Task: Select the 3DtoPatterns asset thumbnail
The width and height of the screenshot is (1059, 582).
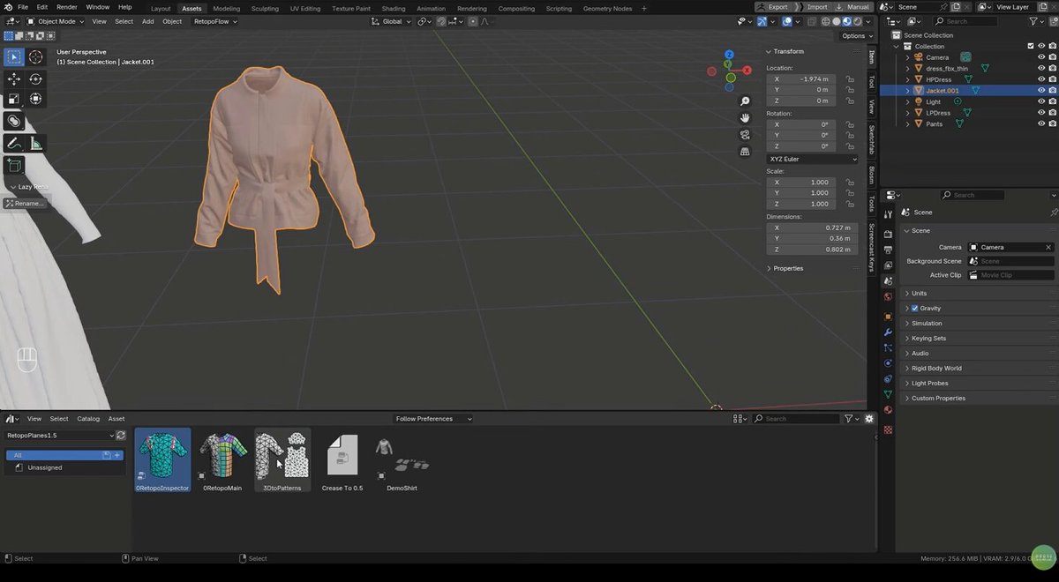Action: (x=282, y=459)
